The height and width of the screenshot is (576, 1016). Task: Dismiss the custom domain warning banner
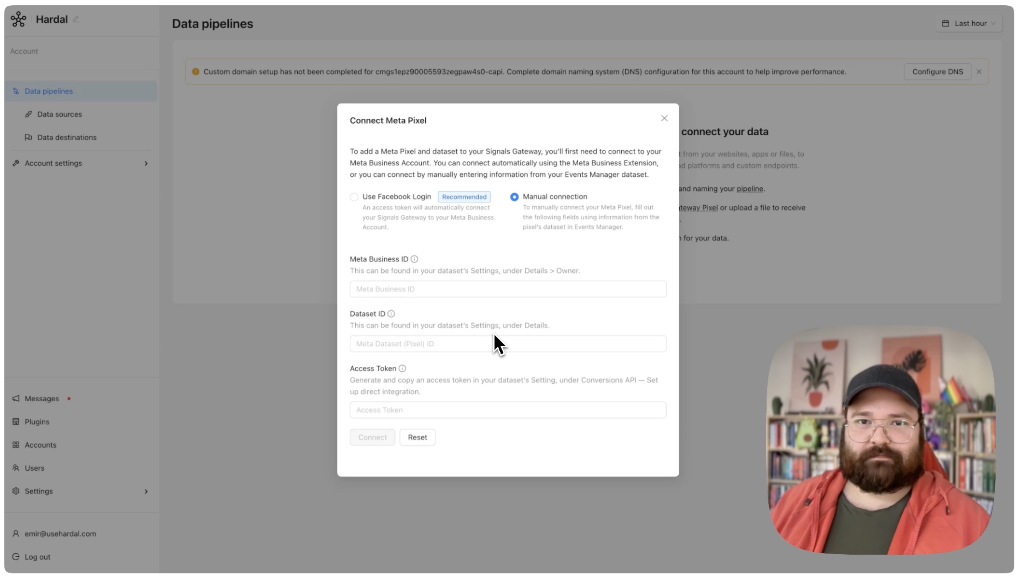(979, 71)
